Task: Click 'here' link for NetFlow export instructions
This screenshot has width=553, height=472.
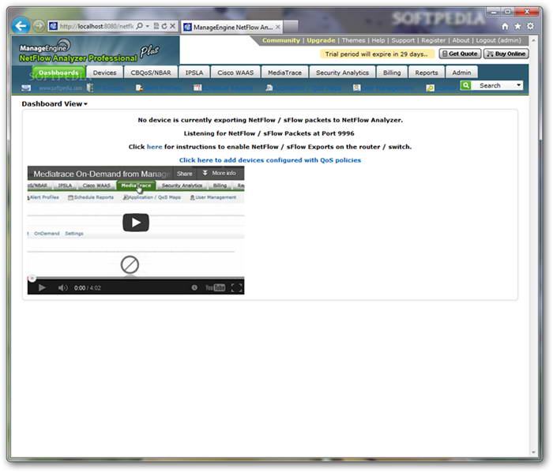Action: point(155,147)
